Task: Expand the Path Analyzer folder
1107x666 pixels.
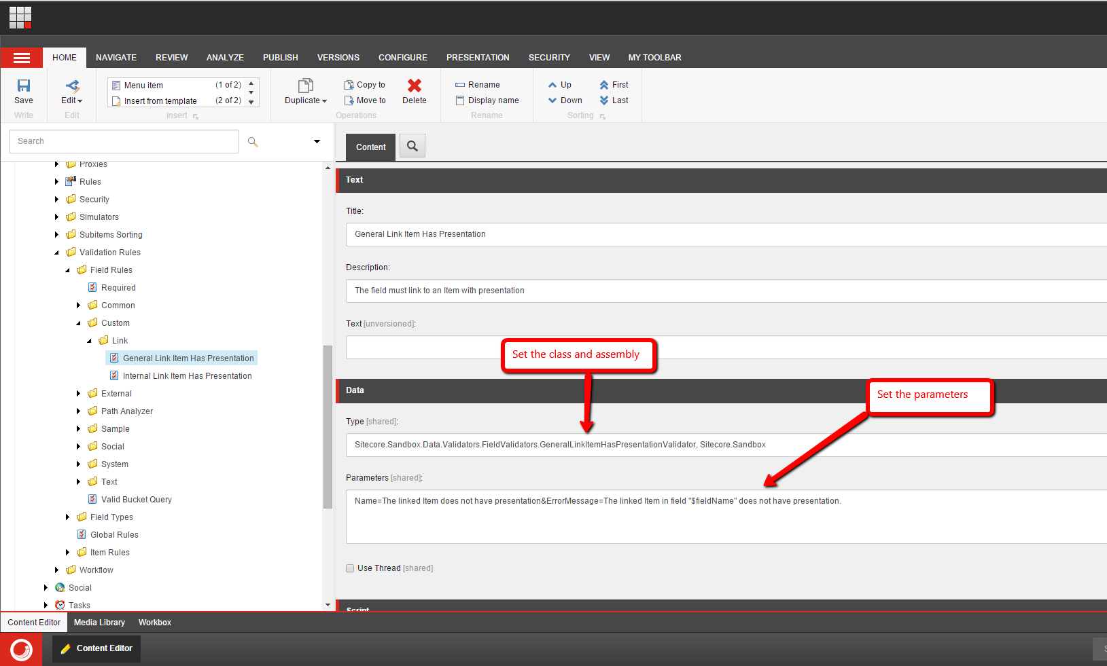Action: pyautogui.click(x=79, y=411)
